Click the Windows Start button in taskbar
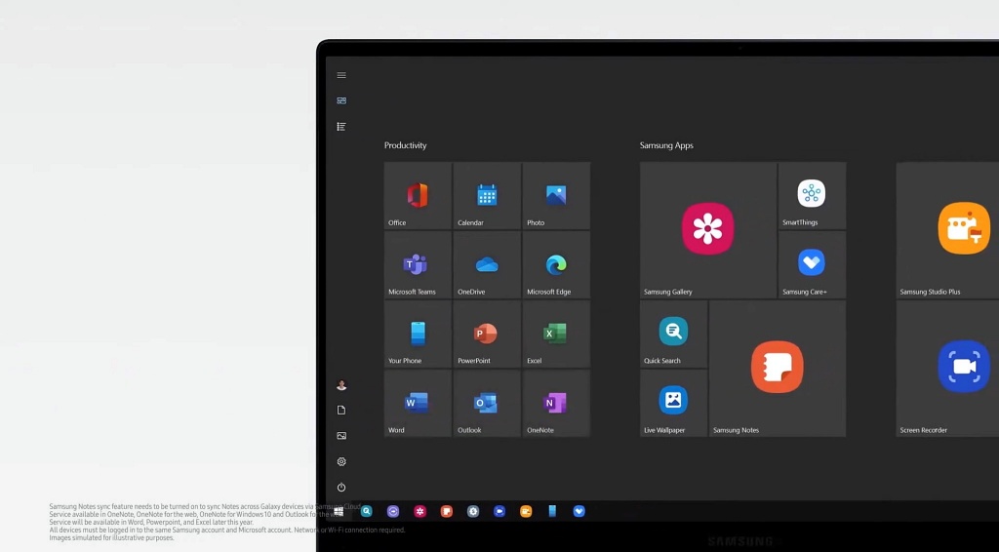Viewport: 999px width, 552px height. [x=339, y=511]
